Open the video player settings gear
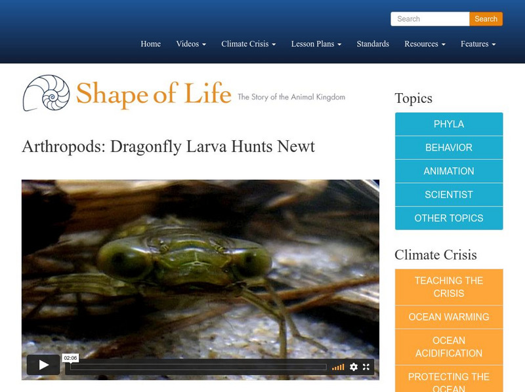 354,367
